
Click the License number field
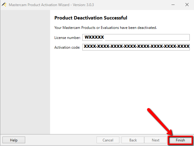(x=136, y=37)
